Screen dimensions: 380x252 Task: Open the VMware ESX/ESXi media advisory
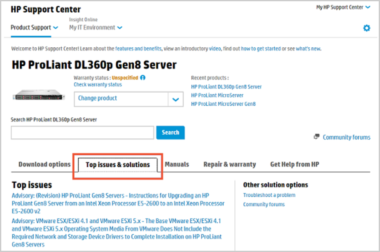coord(117,233)
